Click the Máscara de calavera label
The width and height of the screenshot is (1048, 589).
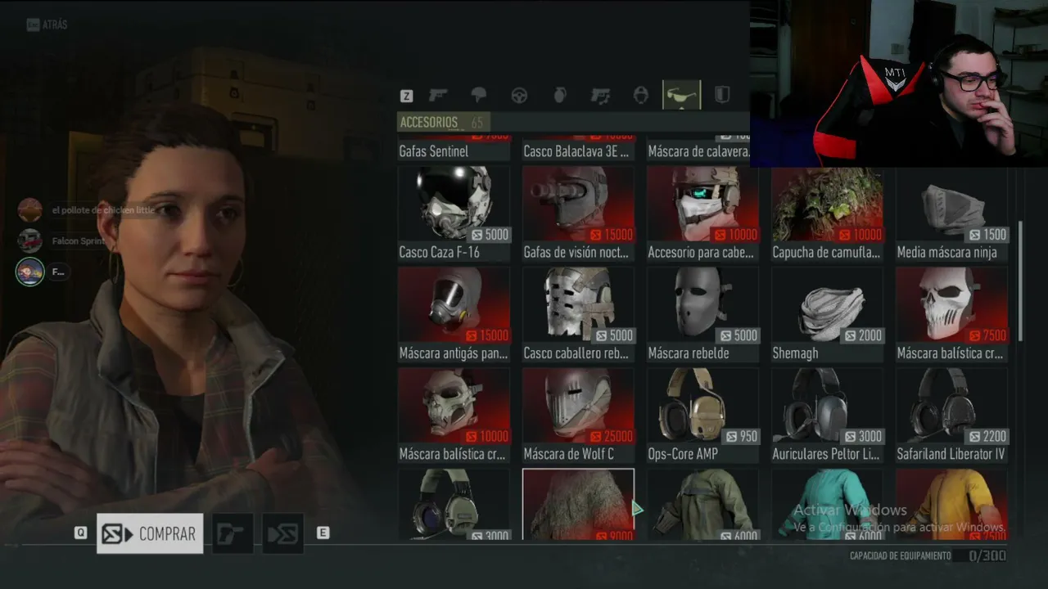[x=698, y=151]
